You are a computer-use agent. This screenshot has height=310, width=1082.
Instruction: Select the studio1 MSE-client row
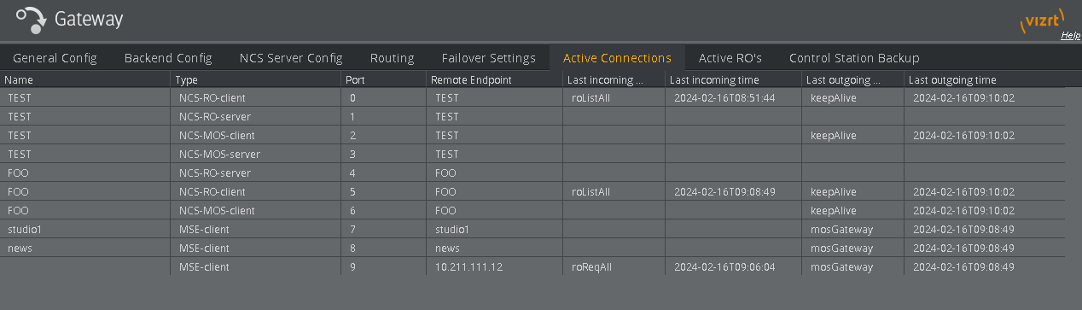(x=532, y=230)
